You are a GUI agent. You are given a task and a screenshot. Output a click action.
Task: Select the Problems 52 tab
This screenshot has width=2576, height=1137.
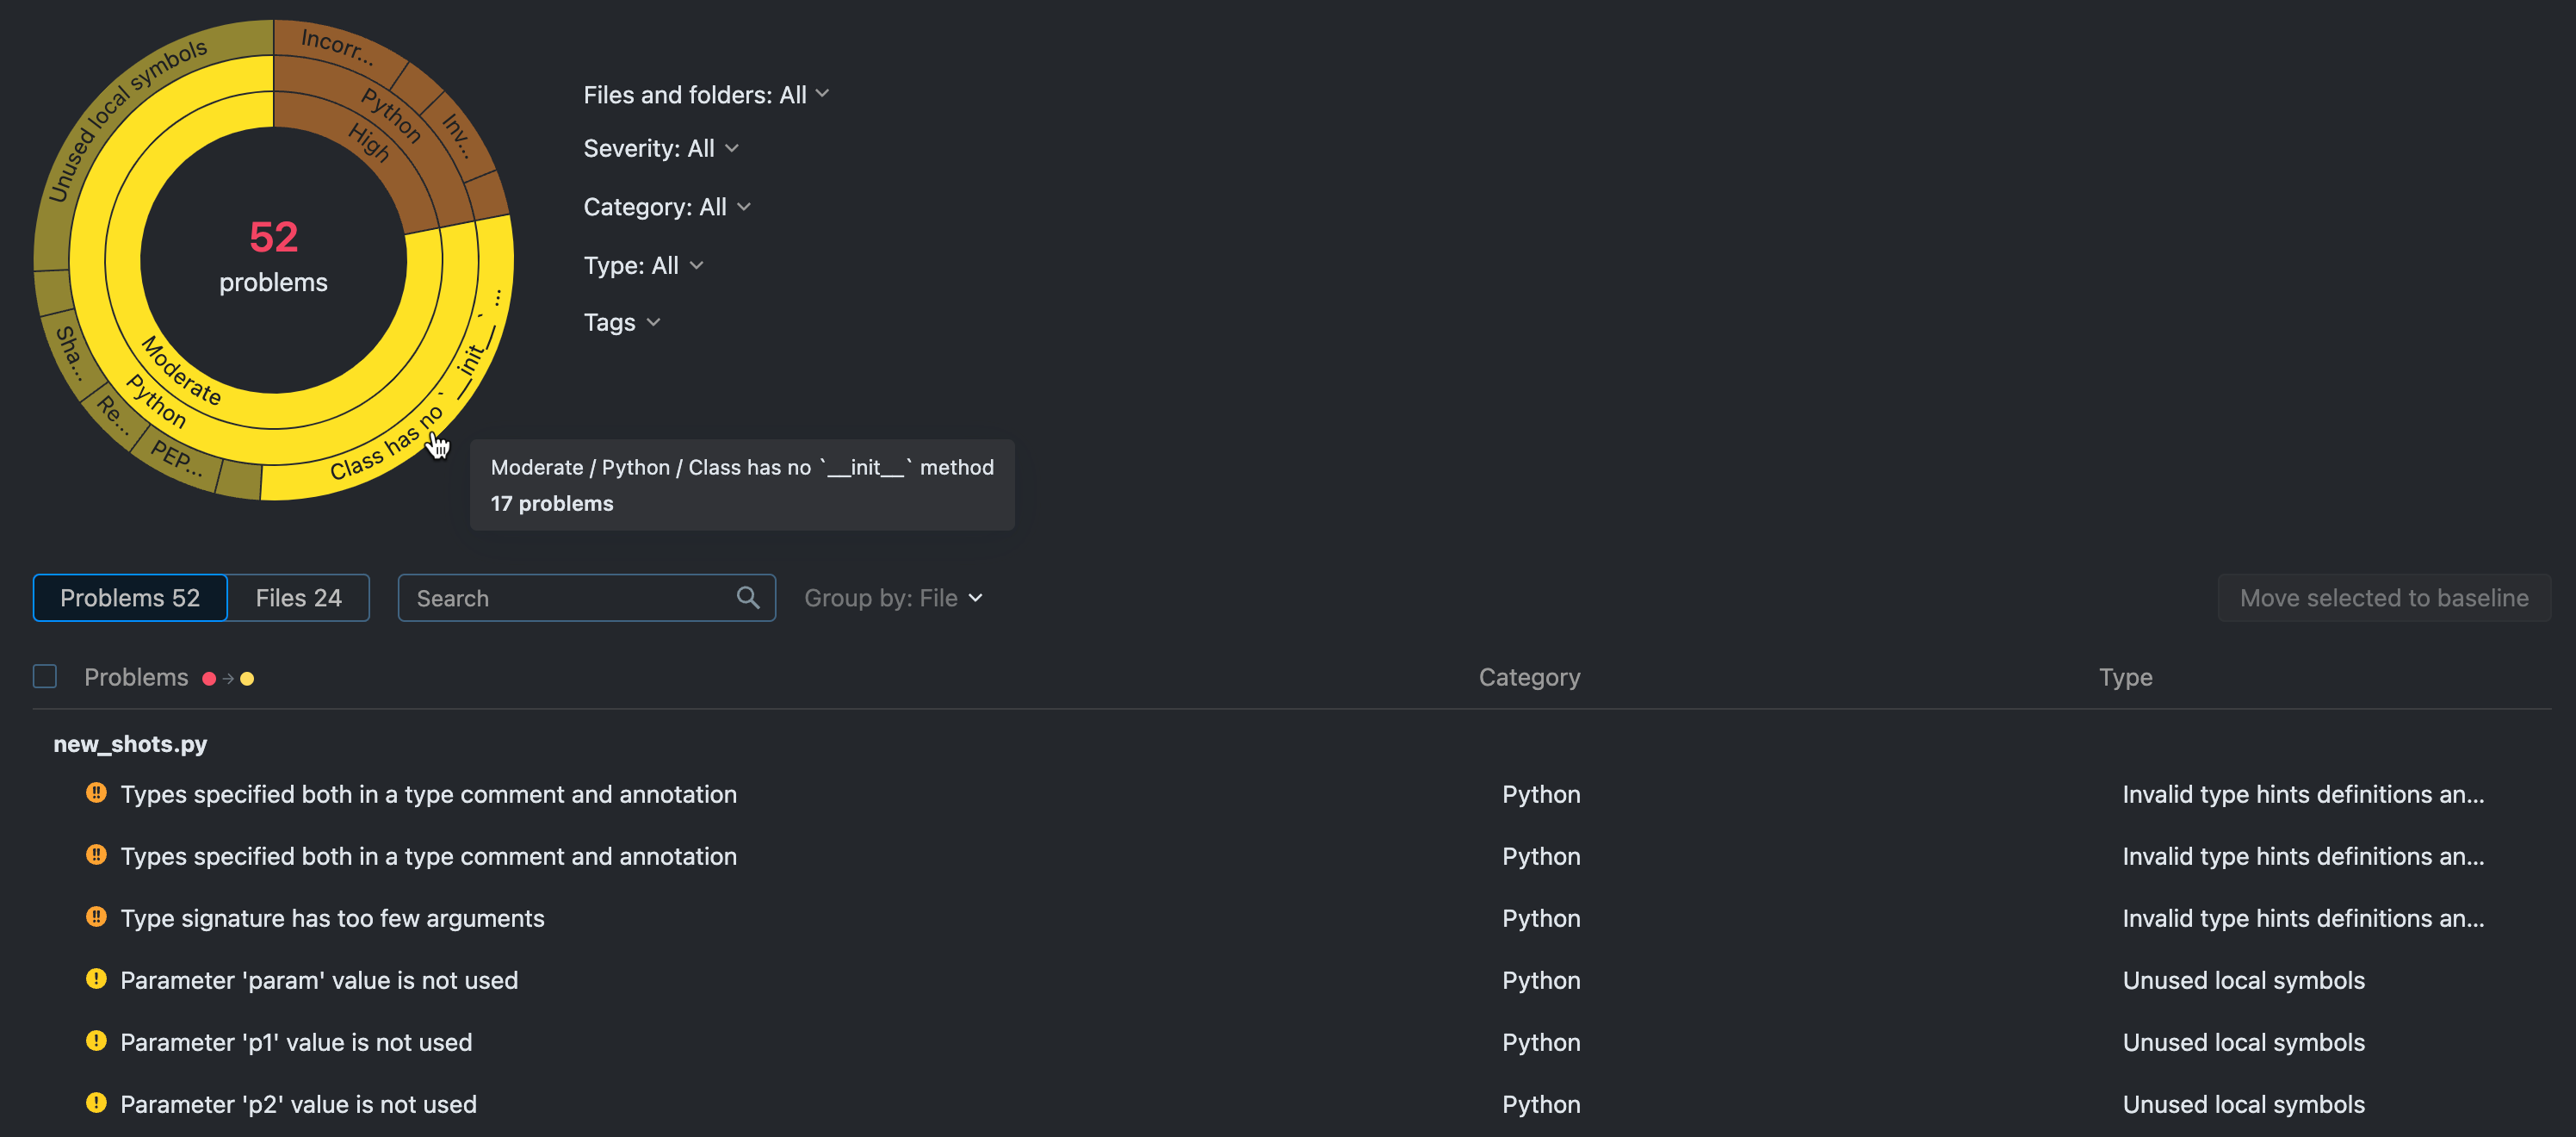point(129,597)
